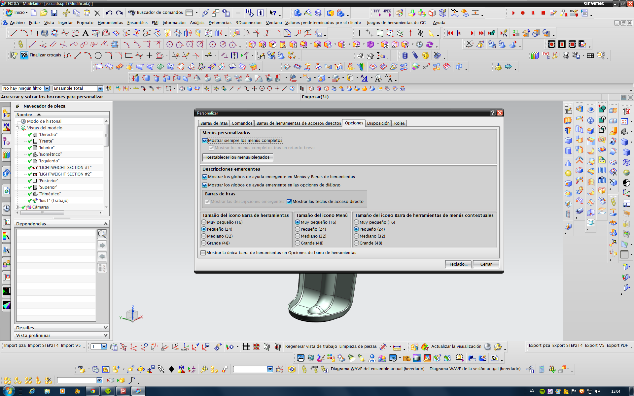
Task: Open the Herramientas menu
Action: (x=110, y=23)
